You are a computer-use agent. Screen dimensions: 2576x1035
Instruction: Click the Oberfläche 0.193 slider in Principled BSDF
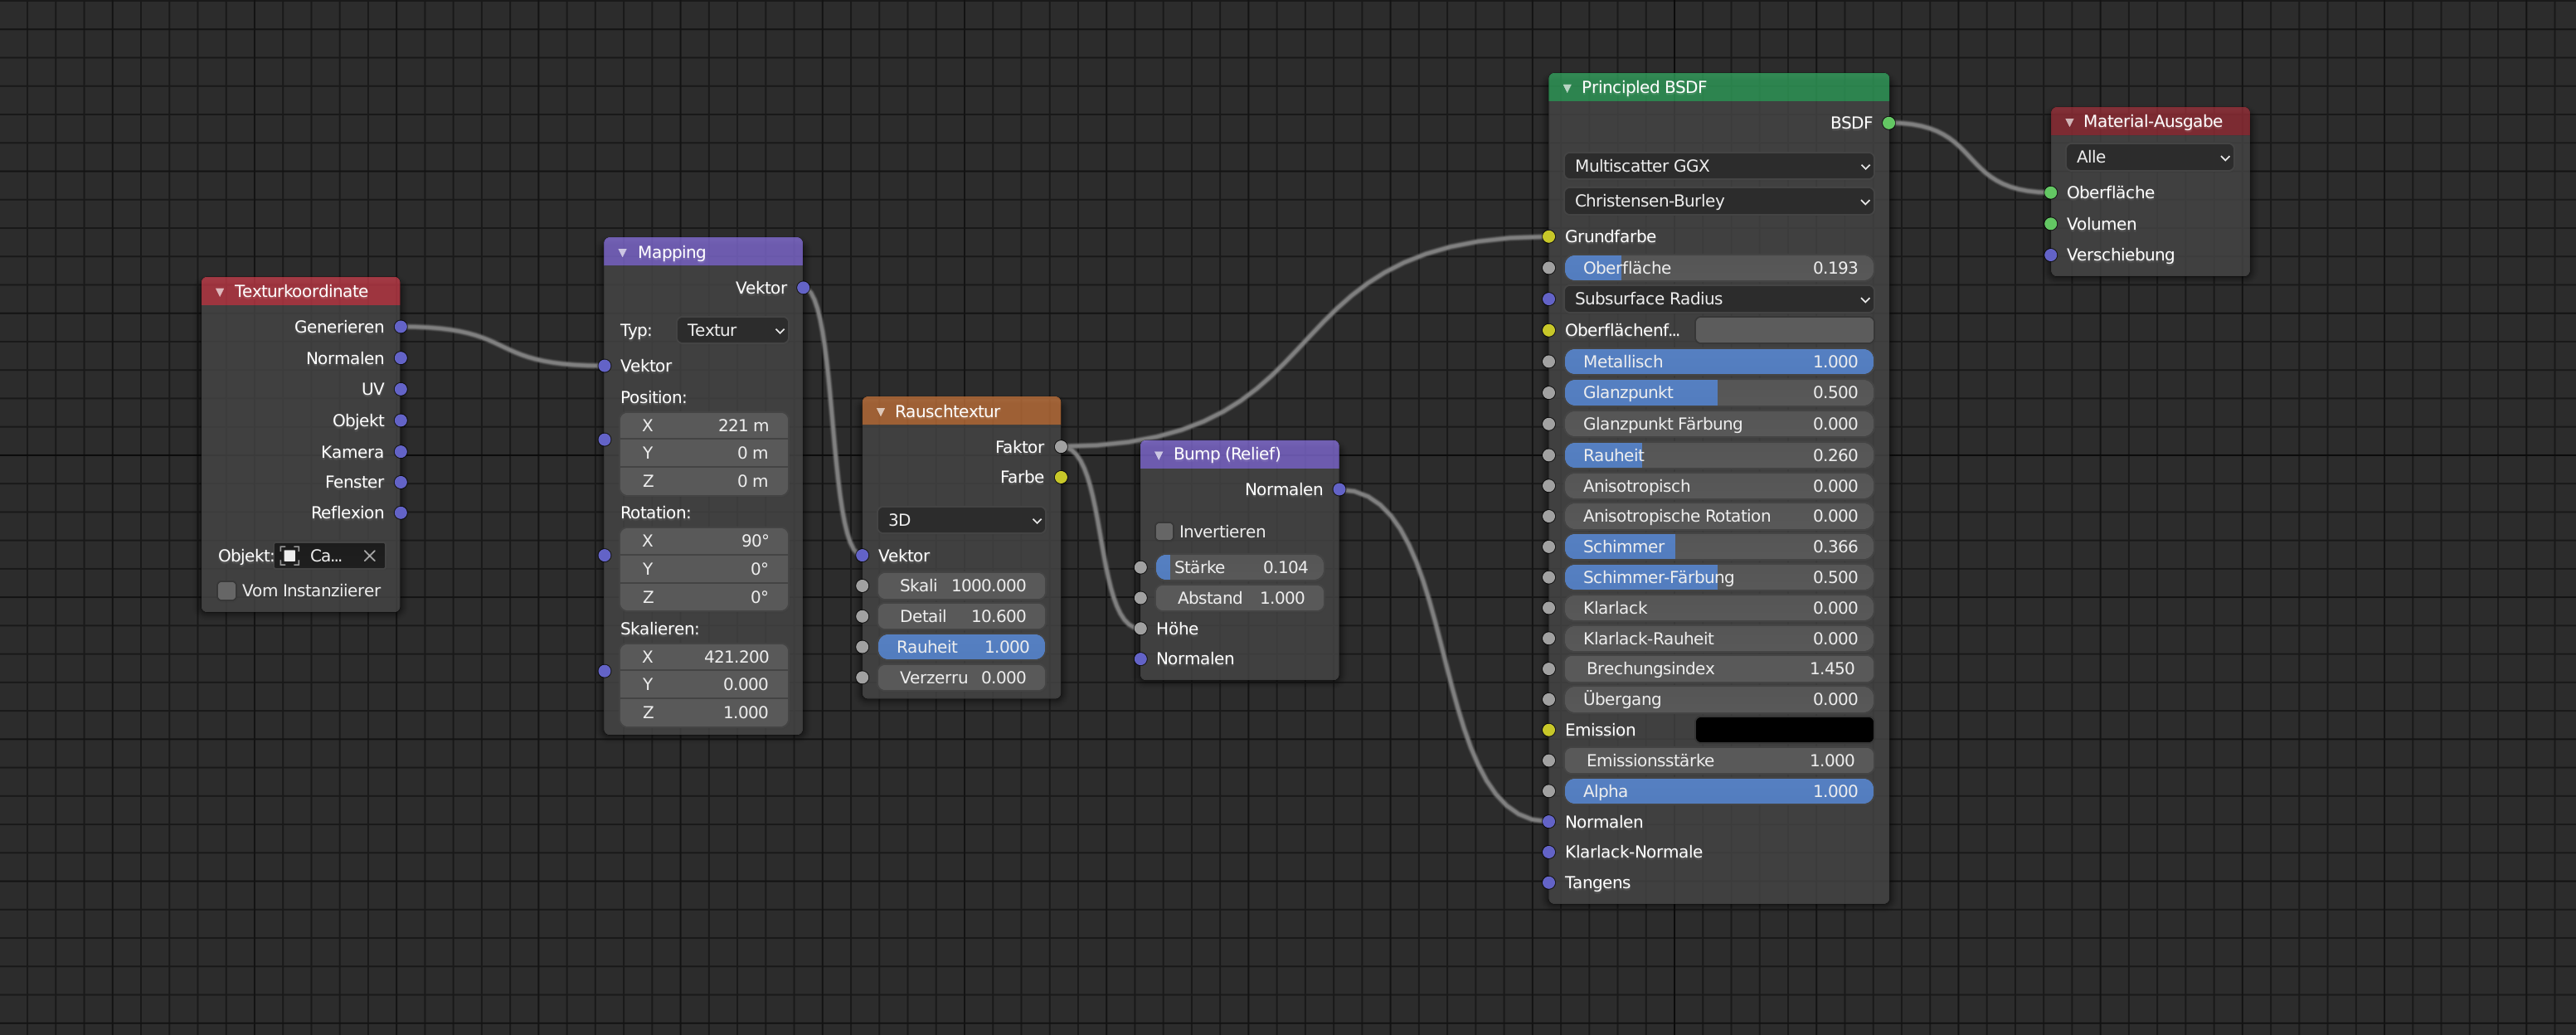click(1718, 268)
